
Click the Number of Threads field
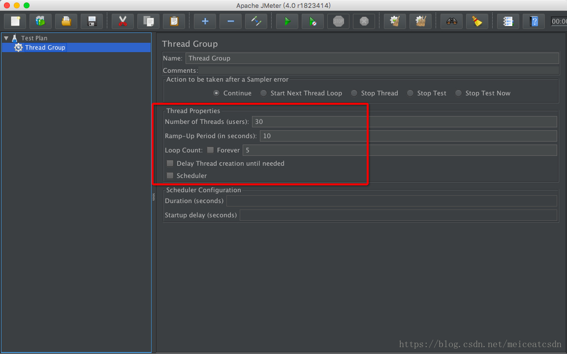pyautogui.click(x=404, y=122)
